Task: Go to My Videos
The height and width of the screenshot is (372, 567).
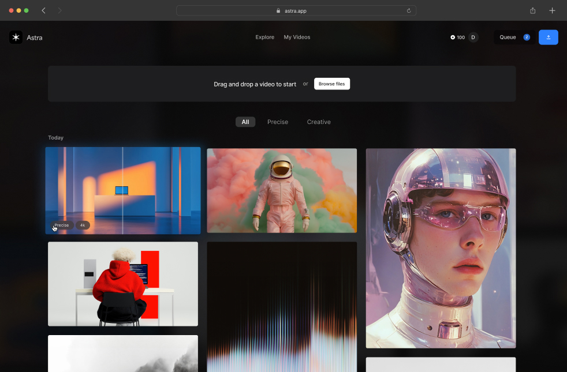Action: coord(297,37)
